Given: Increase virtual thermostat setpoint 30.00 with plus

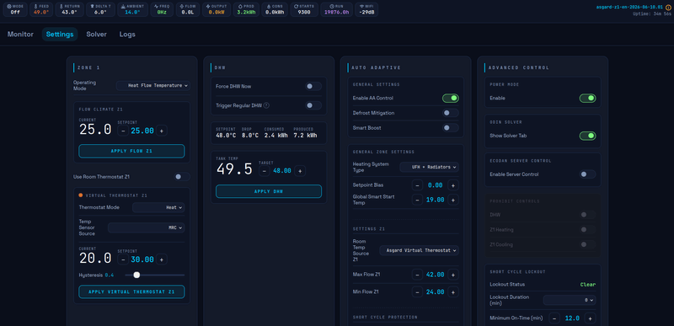Looking at the screenshot, I should point(162,259).
